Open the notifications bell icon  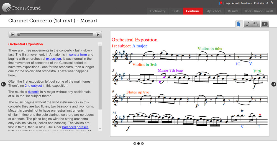(x=220, y=3)
